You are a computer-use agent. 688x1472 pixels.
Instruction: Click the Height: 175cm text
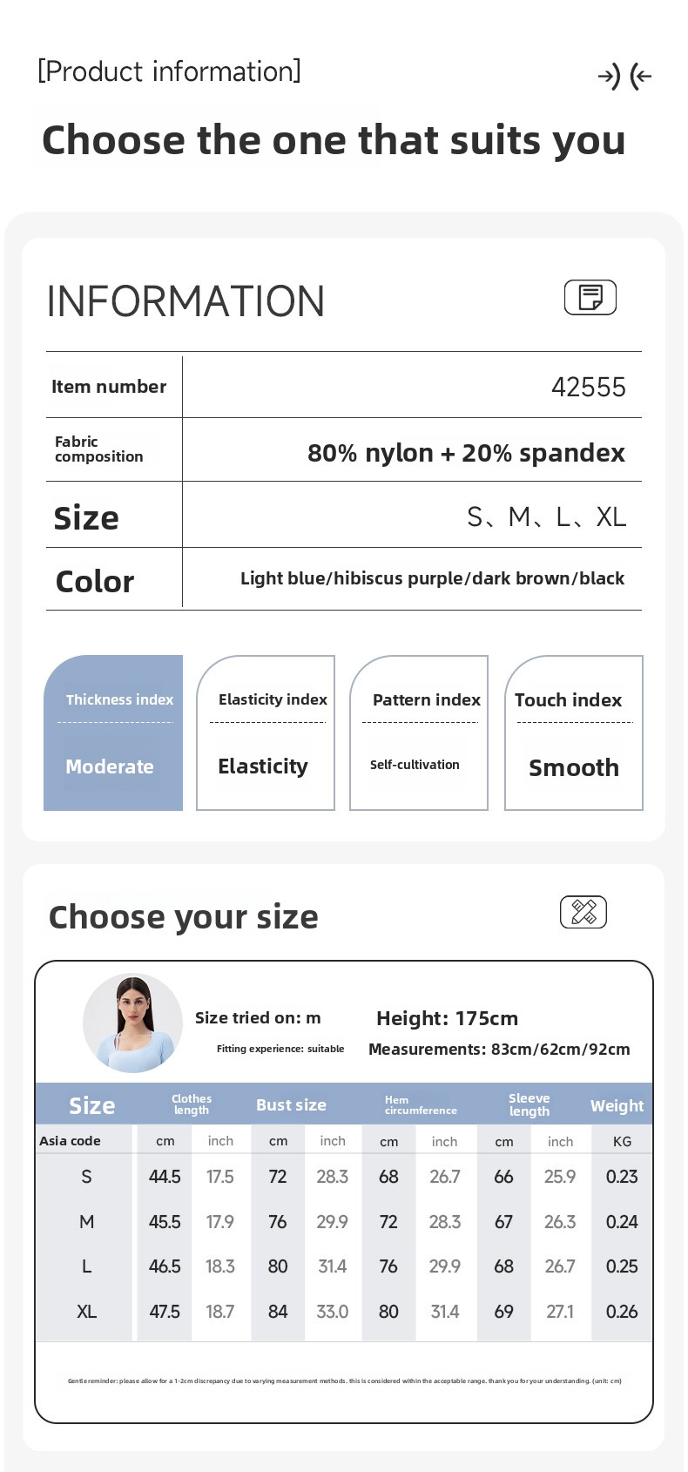[447, 1018]
